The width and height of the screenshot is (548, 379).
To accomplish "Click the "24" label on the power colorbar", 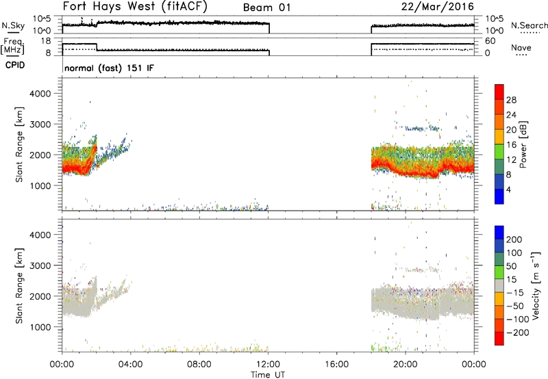I will click(x=511, y=115).
